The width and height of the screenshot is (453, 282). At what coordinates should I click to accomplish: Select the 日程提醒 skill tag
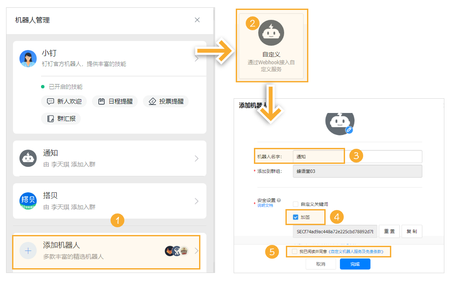pos(115,101)
